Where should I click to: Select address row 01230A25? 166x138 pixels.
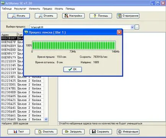tap(22, 104)
